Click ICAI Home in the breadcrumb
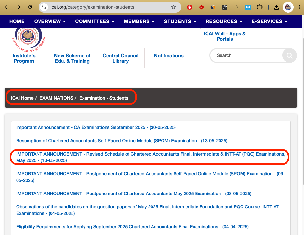This screenshot has width=304, height=235. click(22, 98)
